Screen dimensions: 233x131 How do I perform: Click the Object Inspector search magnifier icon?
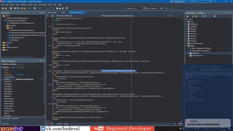click(43, 67)
